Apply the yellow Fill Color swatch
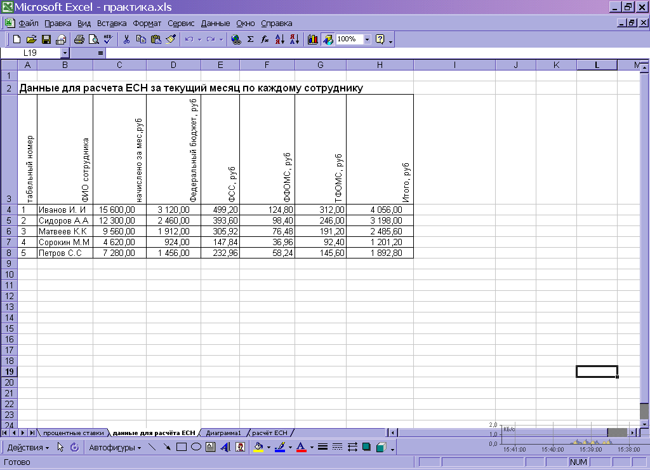This screenshot has height=470, width=650. click(x=259, y=447)
